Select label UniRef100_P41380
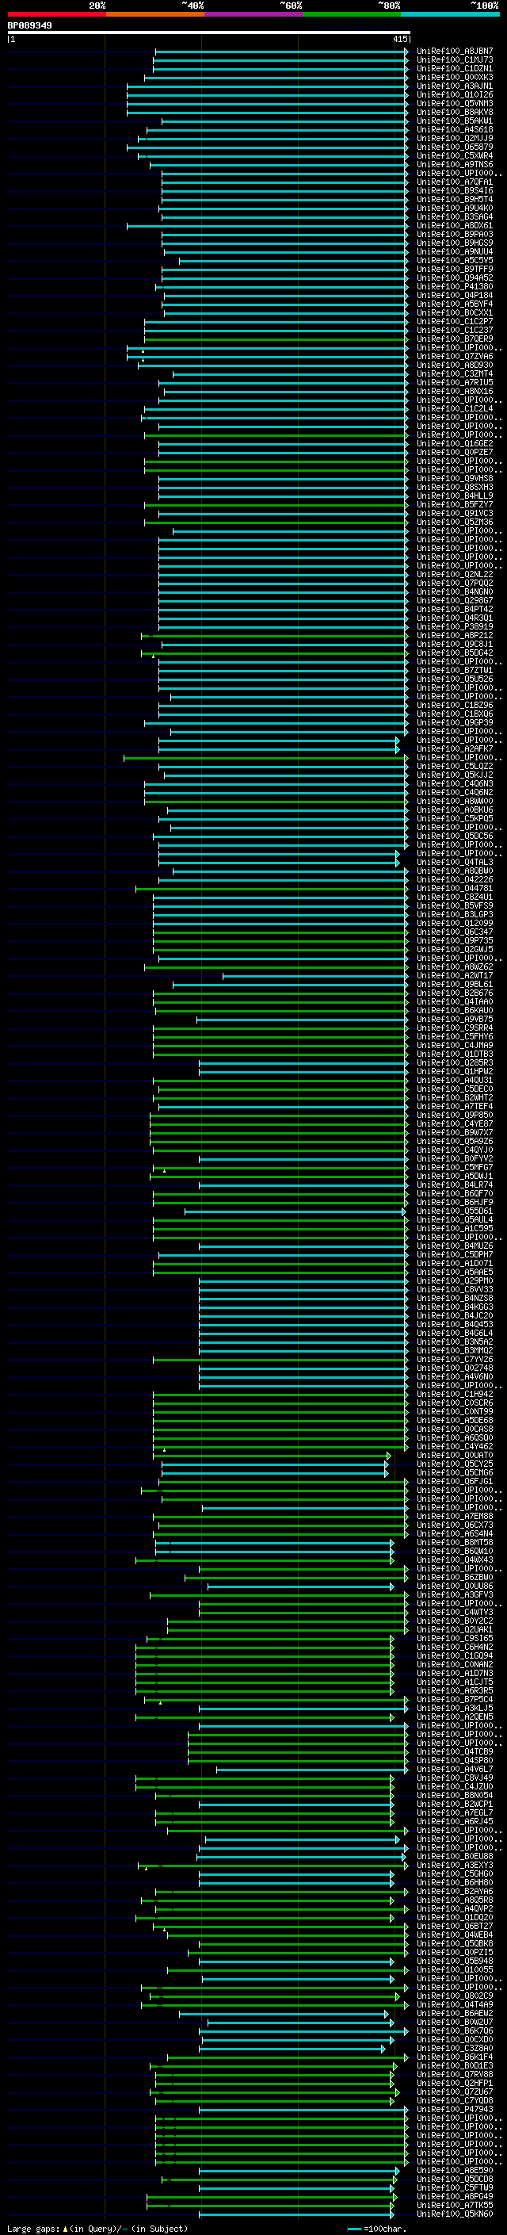The width and height of the screenshot is (507, 2235). tap(455, 286)
